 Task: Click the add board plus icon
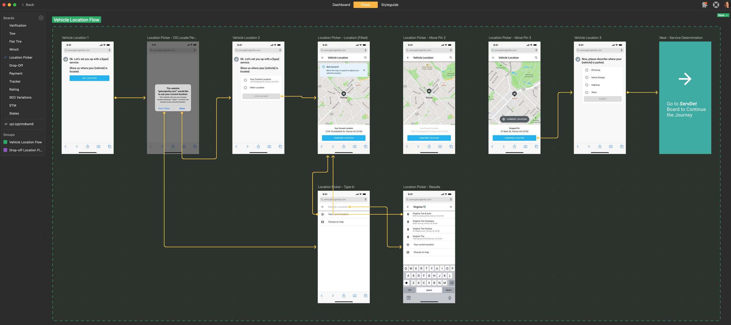pos(41,18)
